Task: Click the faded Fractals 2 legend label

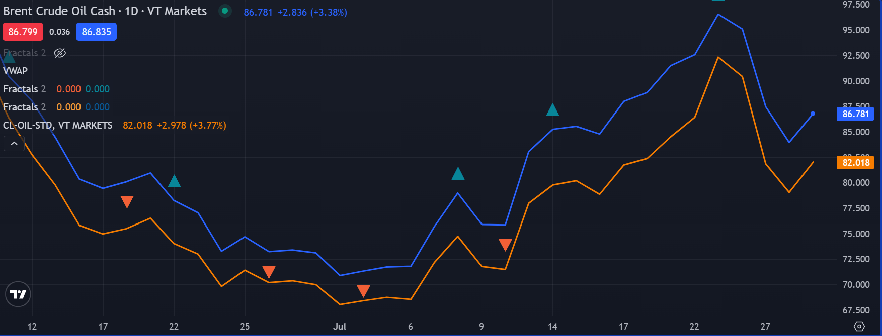Action: 24,53
